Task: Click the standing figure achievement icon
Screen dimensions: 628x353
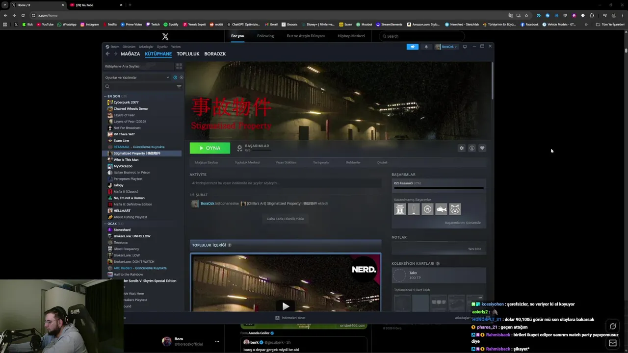Action: 414,209
